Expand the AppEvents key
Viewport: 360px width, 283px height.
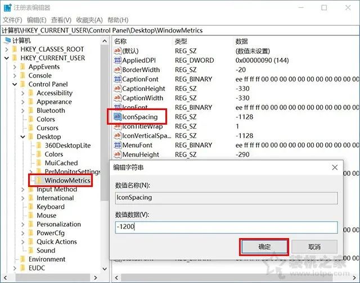pyautogui.click(x=15, y=67)
